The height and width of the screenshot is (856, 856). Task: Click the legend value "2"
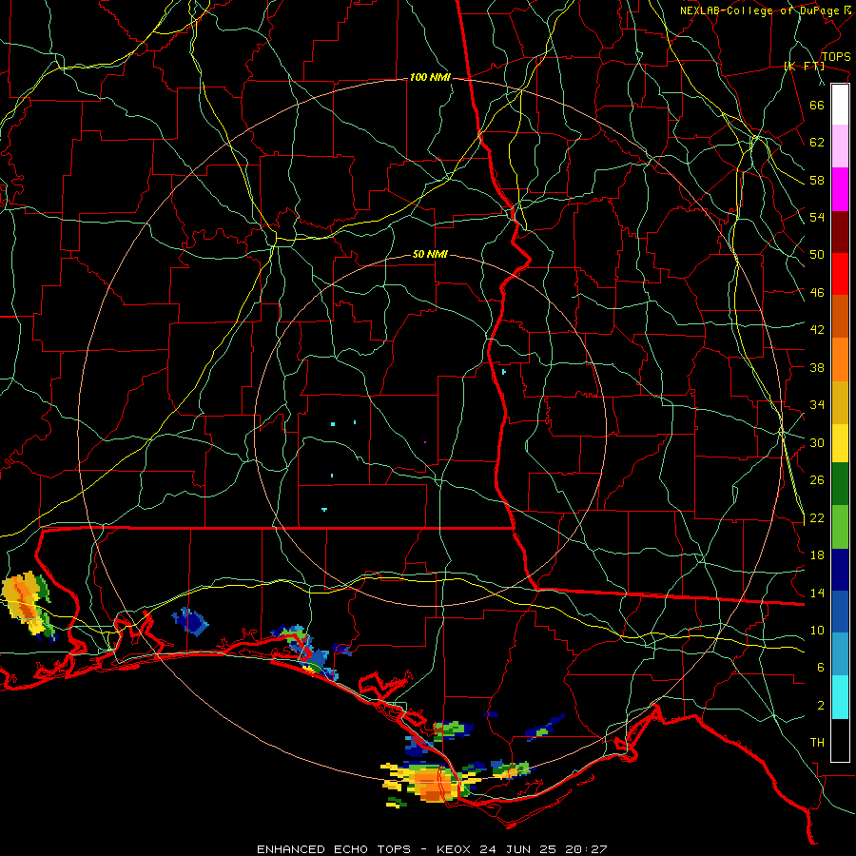tap(821, 706)
